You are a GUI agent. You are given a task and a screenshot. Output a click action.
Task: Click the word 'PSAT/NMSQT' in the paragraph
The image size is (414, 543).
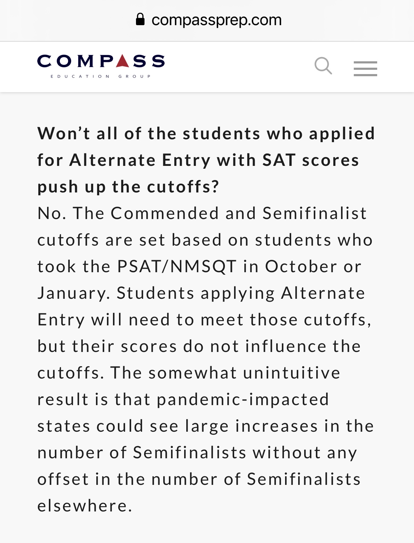click(177, 267)
